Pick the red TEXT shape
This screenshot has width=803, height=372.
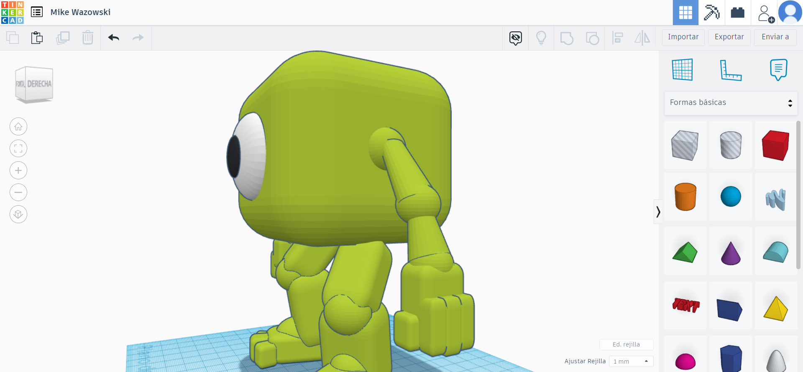[685, 306]
